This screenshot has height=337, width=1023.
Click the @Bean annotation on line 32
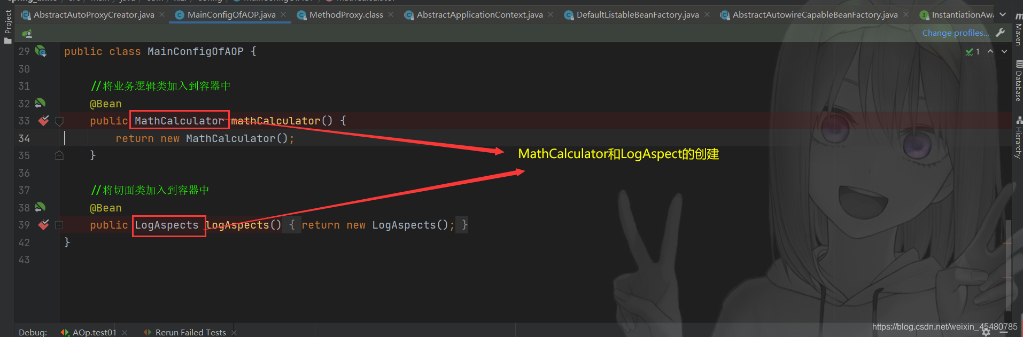click(x=106, y=104)
